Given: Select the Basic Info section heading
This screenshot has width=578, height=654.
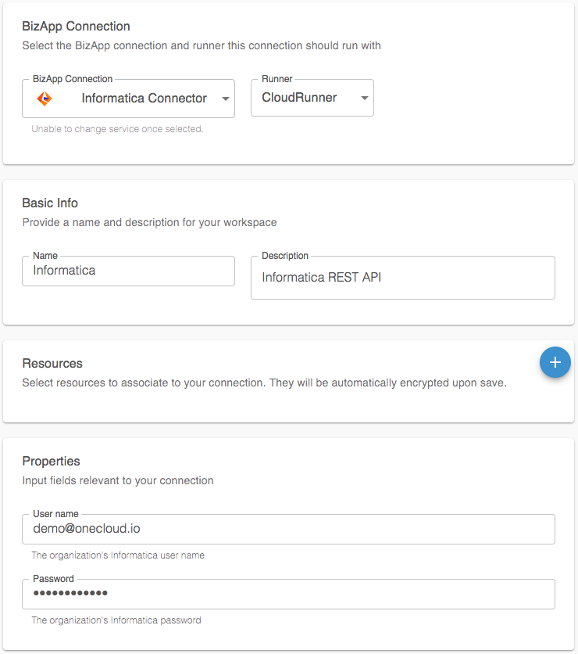Looking at the screenshot, I should 50,203.
